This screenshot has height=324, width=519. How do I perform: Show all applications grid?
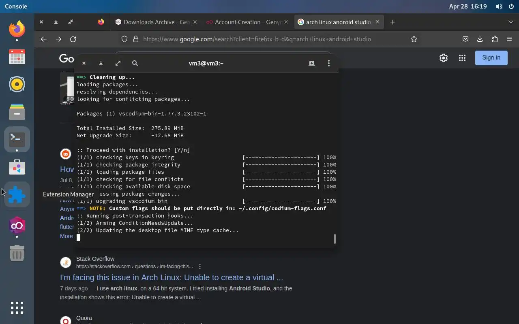(x=17, y=308)
